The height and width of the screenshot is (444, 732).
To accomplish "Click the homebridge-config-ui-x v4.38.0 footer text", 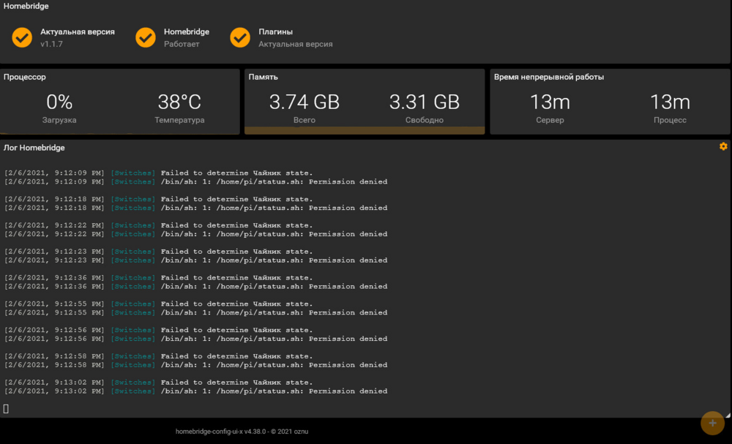I will [x=242, y=432].
